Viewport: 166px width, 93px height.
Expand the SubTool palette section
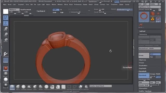point(142,31)
